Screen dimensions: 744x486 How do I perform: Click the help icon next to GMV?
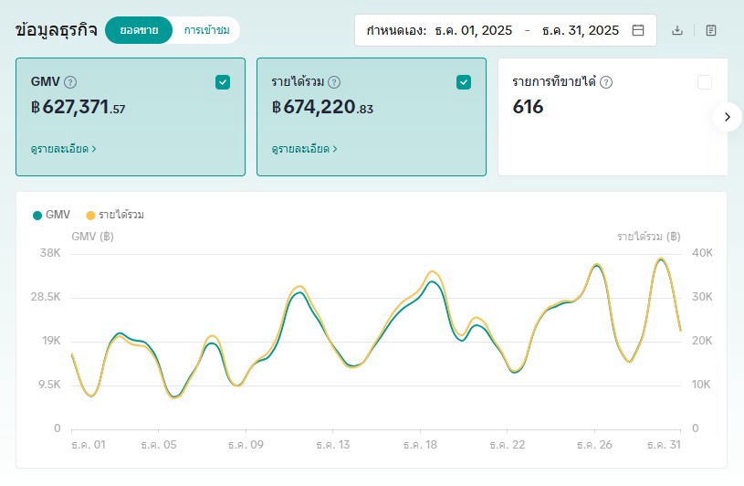(x=70, y=82)
